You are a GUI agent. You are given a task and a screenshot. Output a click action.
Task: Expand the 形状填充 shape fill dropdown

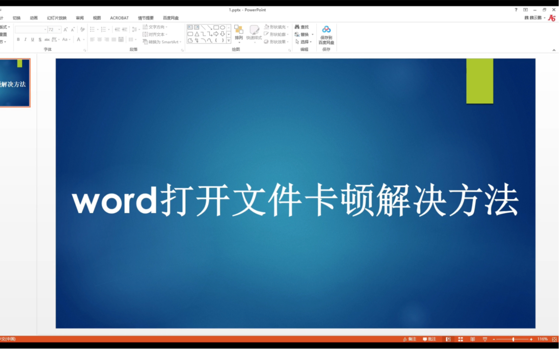click(x=288, y=27)
